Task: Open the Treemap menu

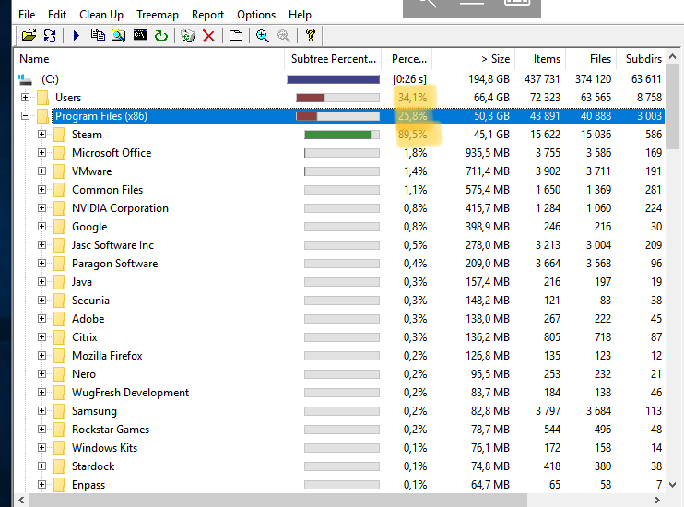Action: (x=158, y=15)
